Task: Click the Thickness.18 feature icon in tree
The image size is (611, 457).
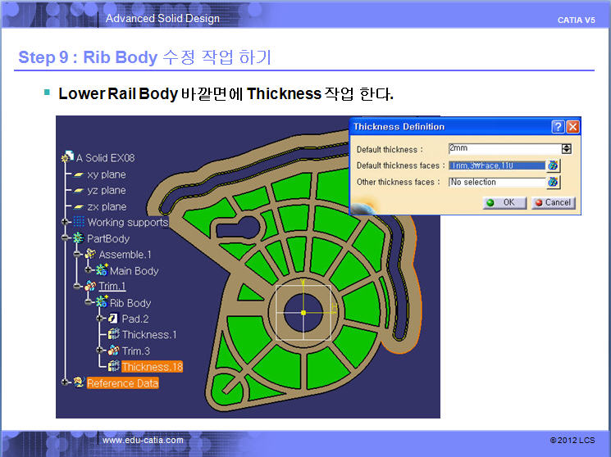Action: point(113,367)
